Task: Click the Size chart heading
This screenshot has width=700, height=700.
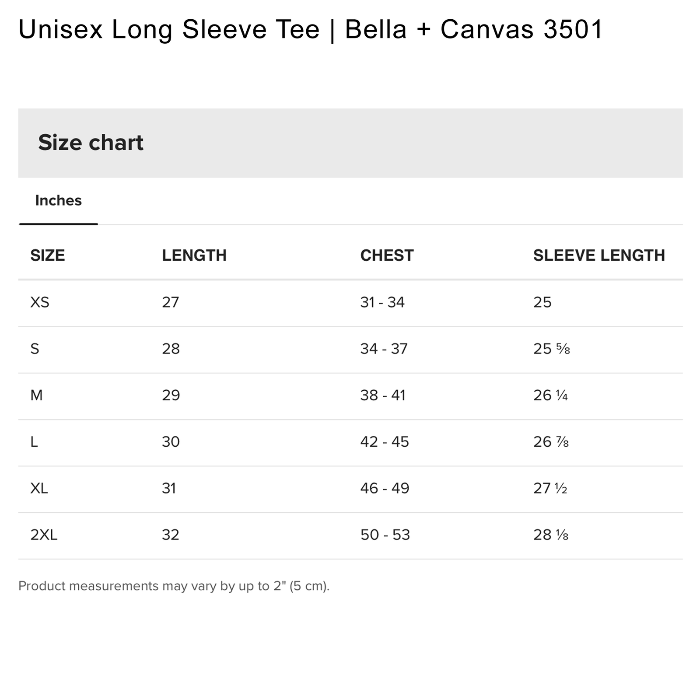Action: point(91,143)
